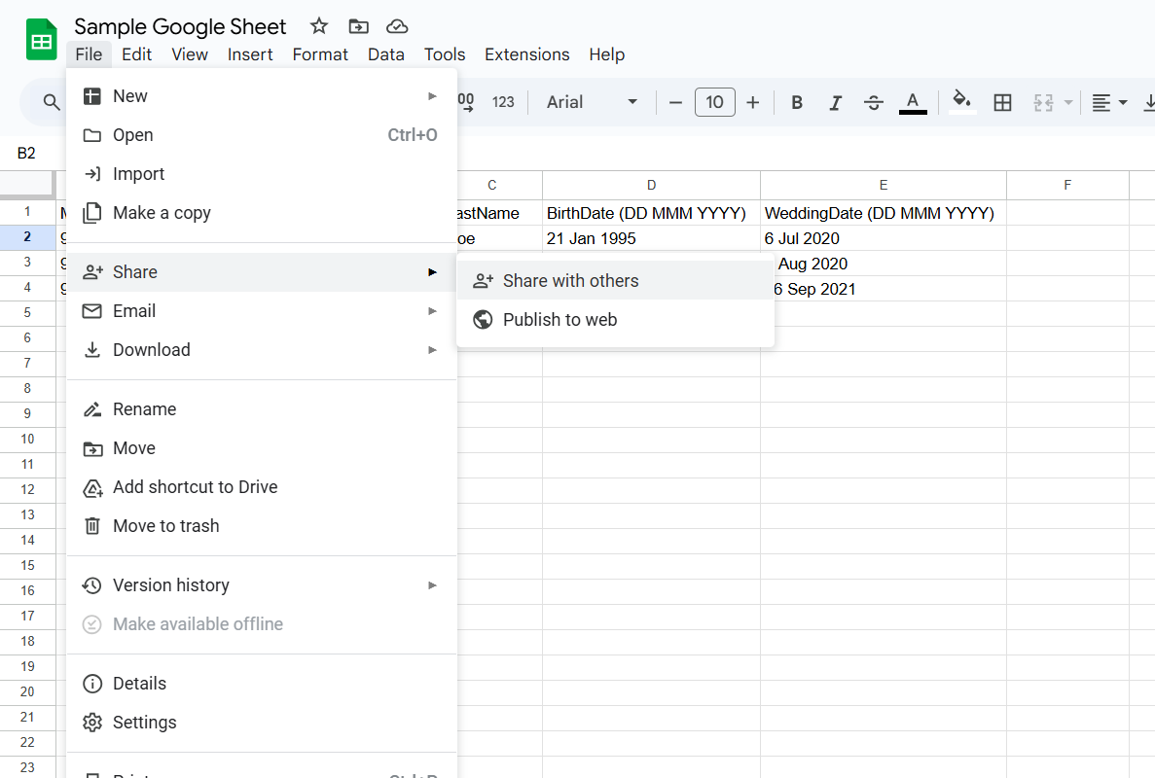Expand the Version history submenu arrow
The height and width of the screenshot is (778, 1155).
click(432, 585)
